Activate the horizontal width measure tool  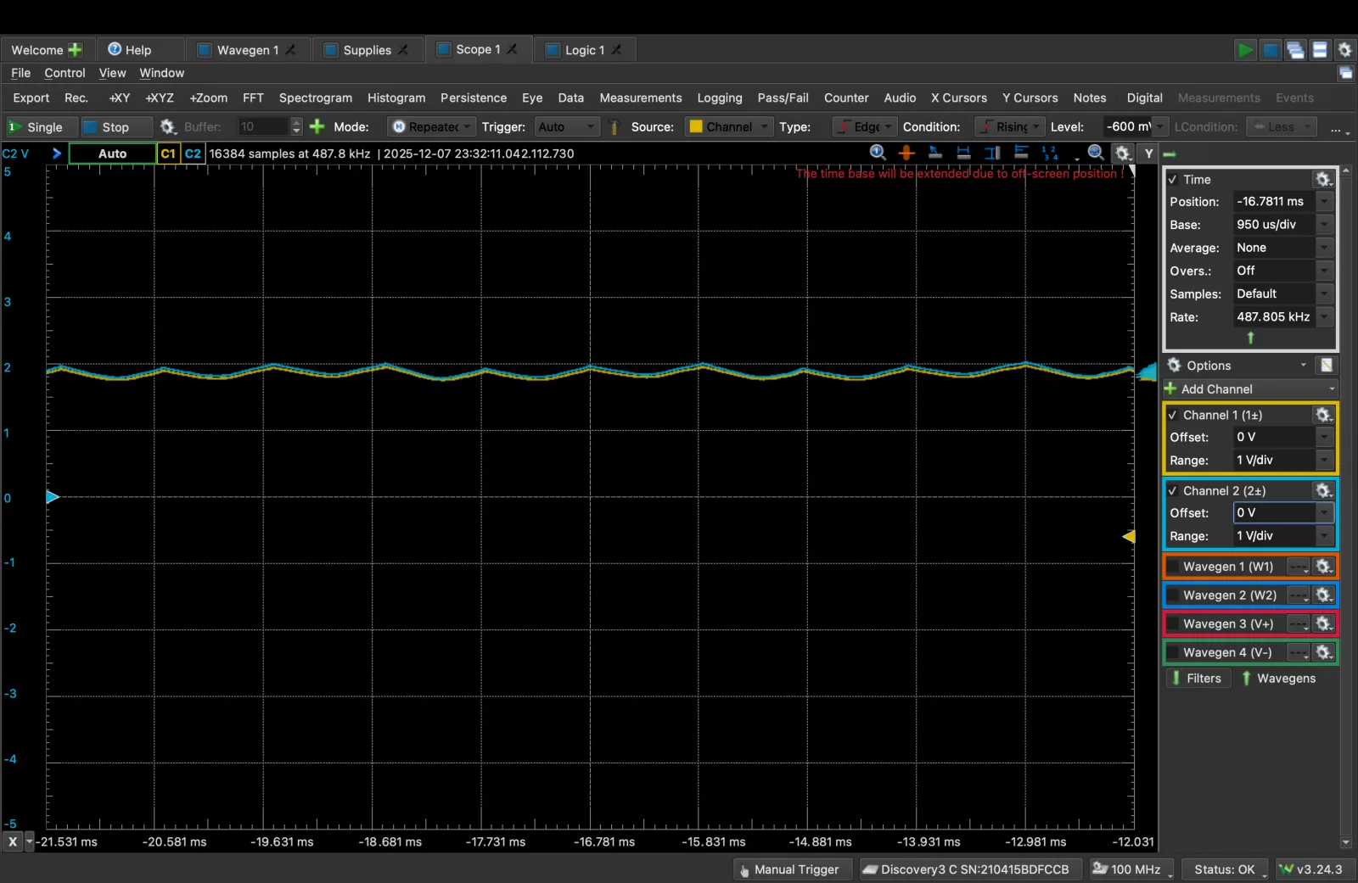[963, 153]
